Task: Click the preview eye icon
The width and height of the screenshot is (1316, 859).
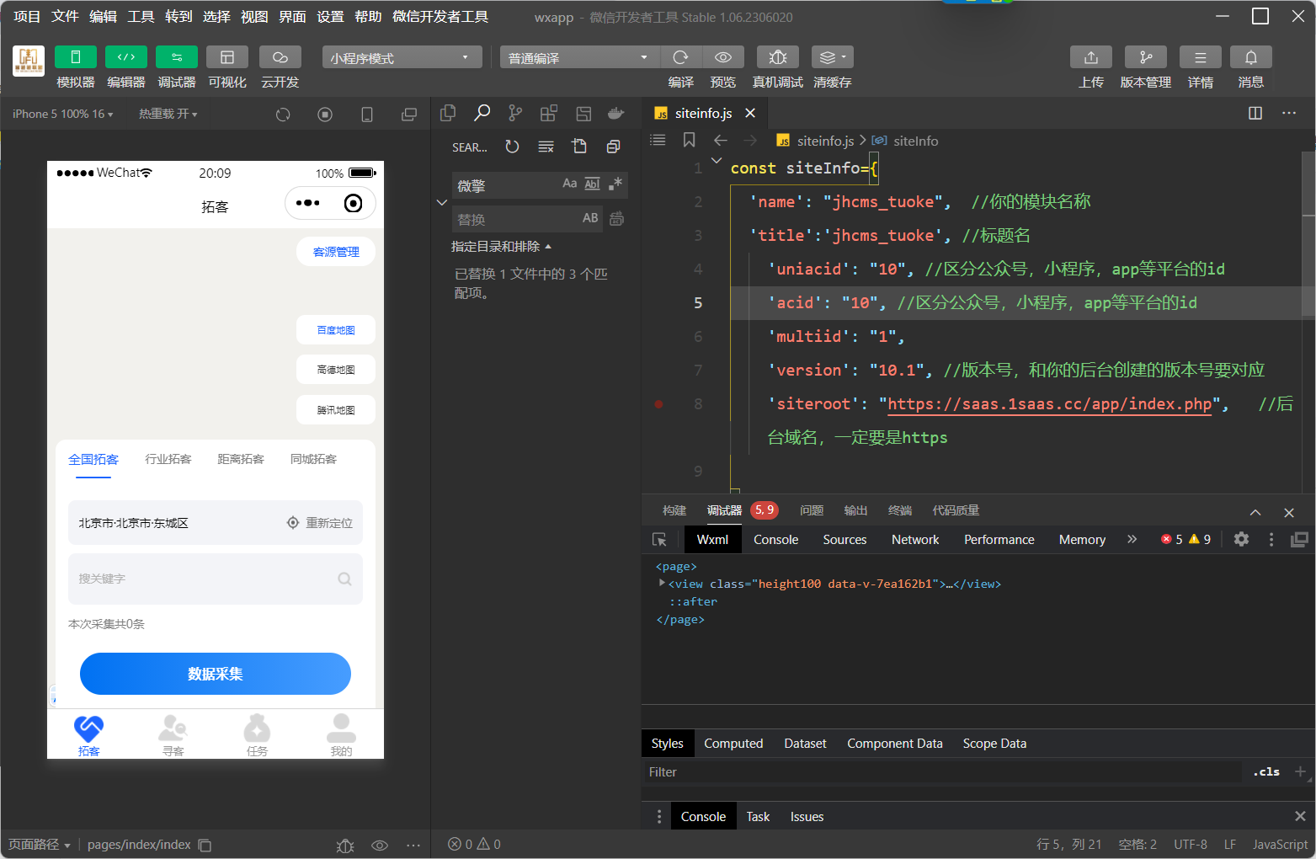Action: 723,56
